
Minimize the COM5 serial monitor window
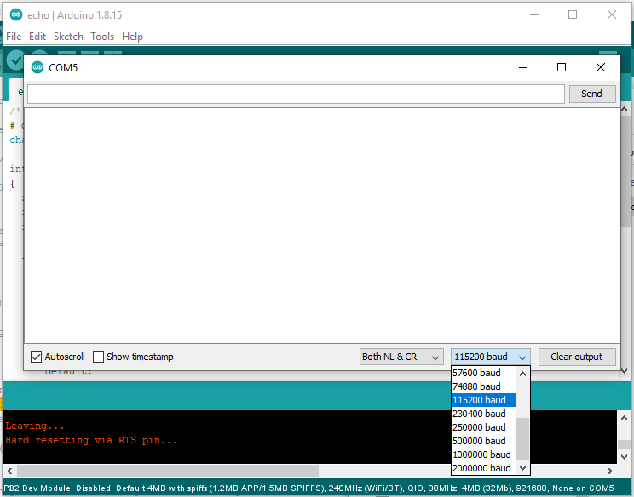[523, 67]
